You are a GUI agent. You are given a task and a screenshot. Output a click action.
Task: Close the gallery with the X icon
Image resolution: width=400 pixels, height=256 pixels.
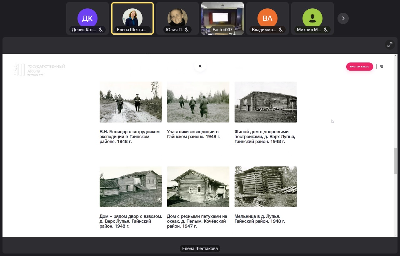pyautogui.click(x=200, y=66)
